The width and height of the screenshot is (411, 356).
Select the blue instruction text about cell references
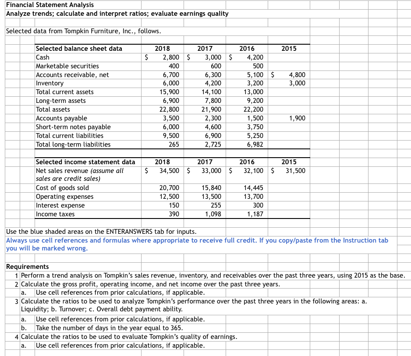[193, 243]
